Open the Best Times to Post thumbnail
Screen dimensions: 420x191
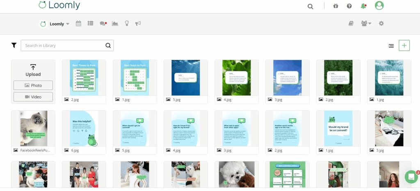pyautogui.click(x=84, y=78)
